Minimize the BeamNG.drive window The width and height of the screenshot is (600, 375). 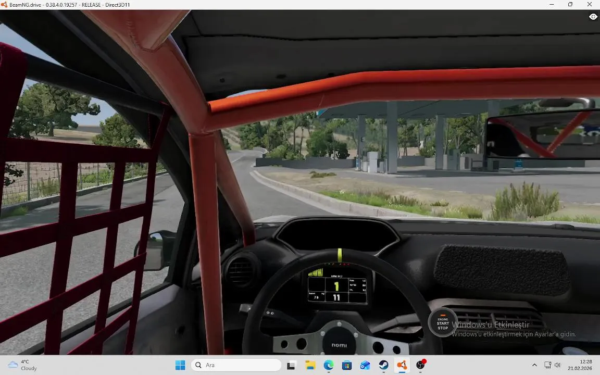point(552,5)
